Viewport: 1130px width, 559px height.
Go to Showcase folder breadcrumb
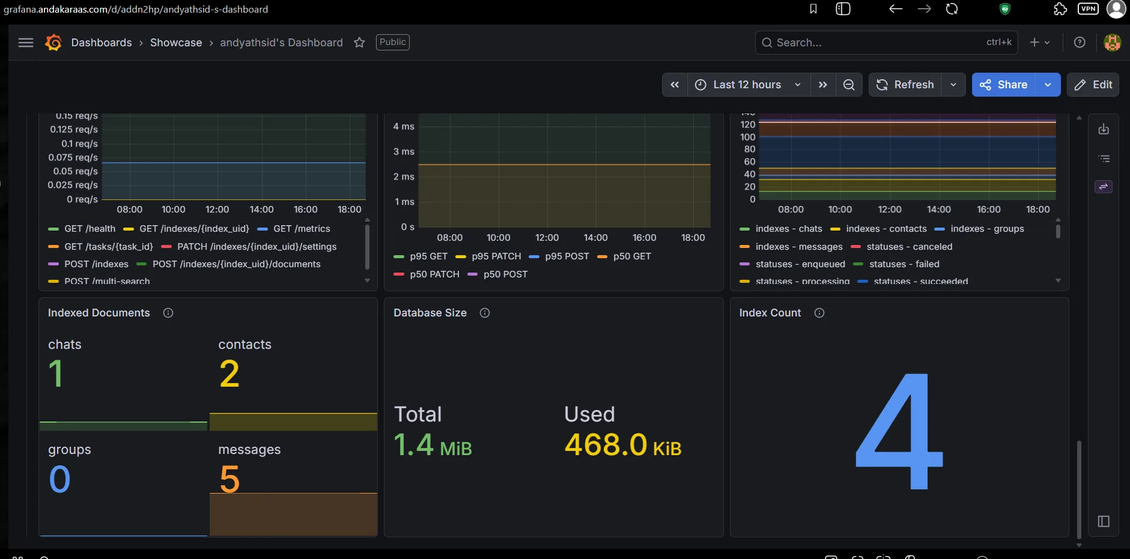tap(176, 43)
